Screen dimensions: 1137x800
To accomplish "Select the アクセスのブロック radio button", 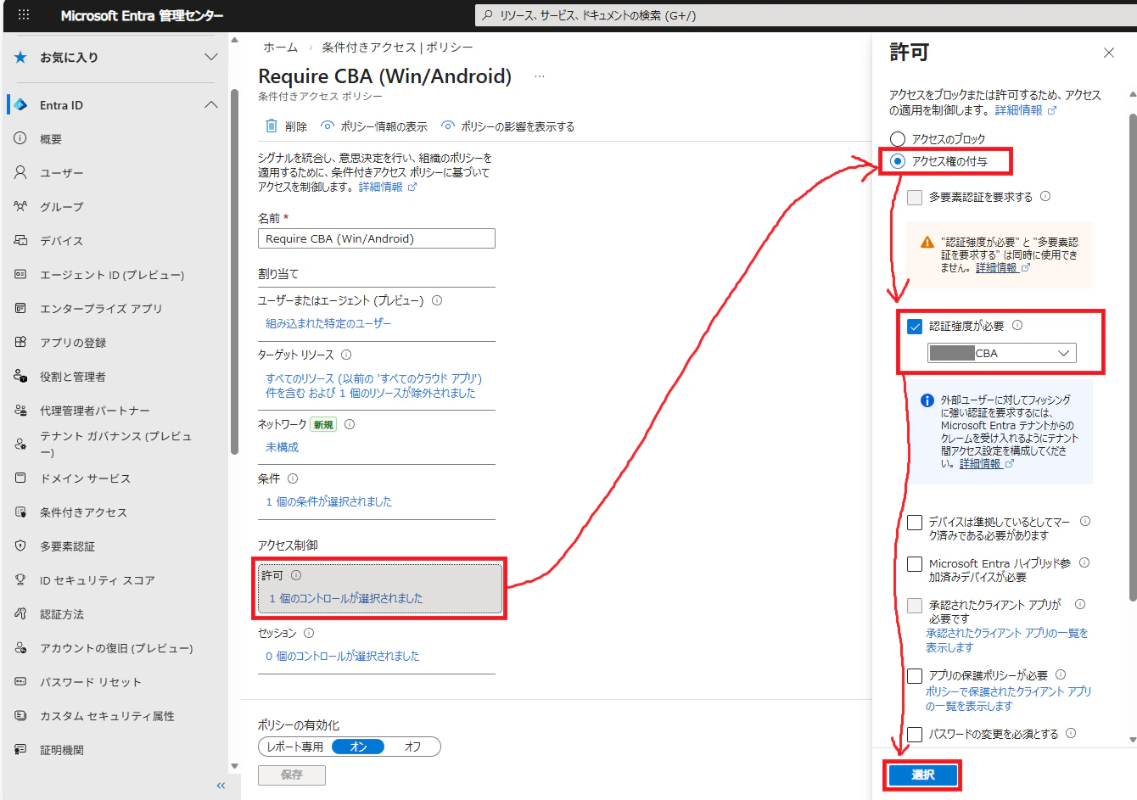I will [x=898, y=138].
